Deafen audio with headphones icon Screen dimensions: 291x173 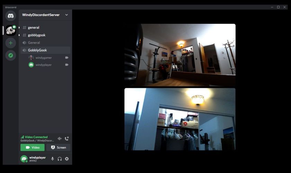coord(60,159)
